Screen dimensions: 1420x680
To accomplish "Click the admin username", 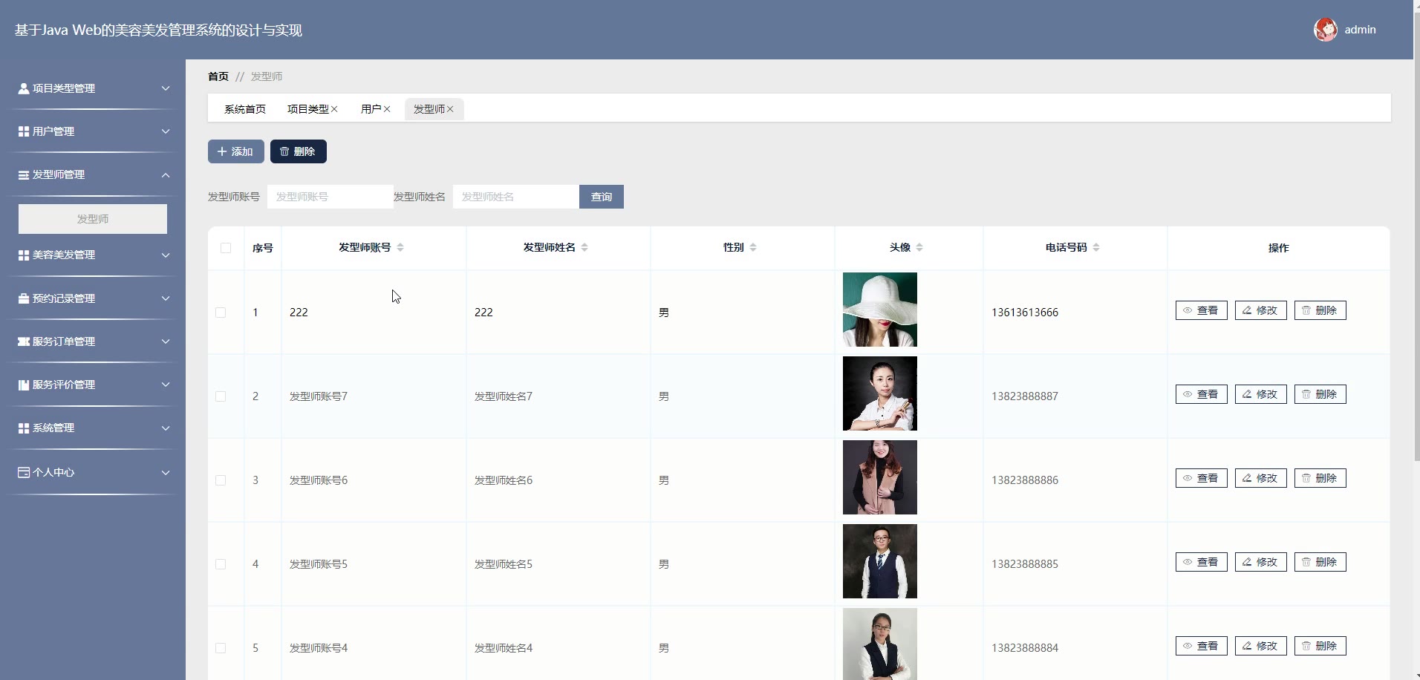I will [1360, 30].
